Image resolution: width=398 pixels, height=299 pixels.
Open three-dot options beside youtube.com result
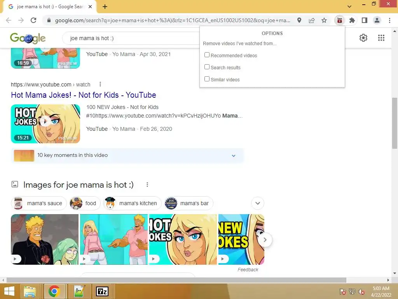[x=100, y=84]
